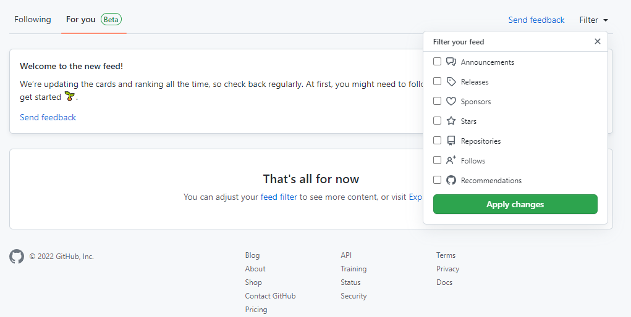
Task: Click the GitHub logo in the footer
Action: [x=17, y=257]
